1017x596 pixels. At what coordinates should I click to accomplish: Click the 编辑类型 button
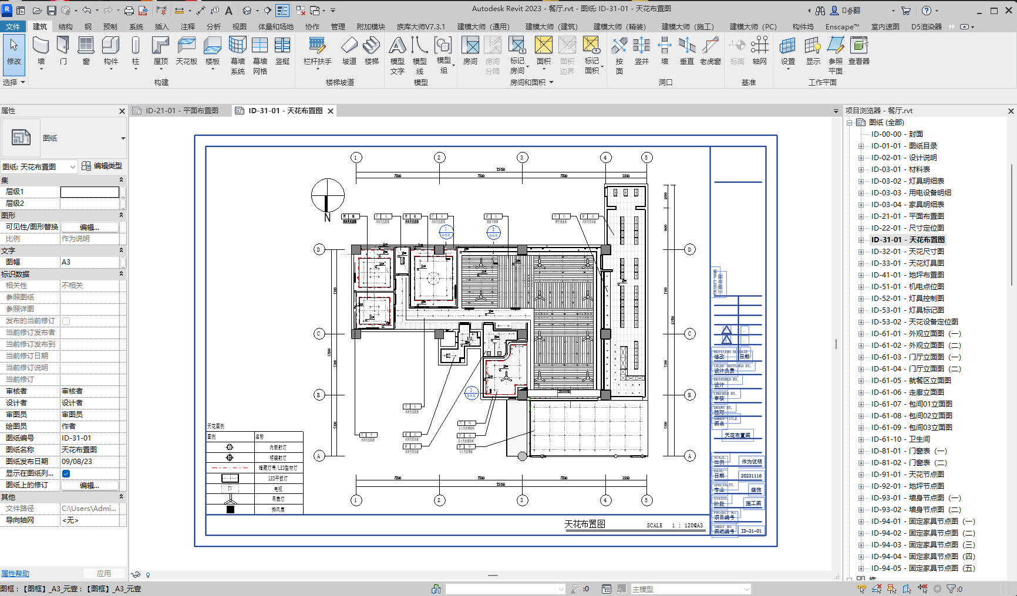tap(102, 166)
